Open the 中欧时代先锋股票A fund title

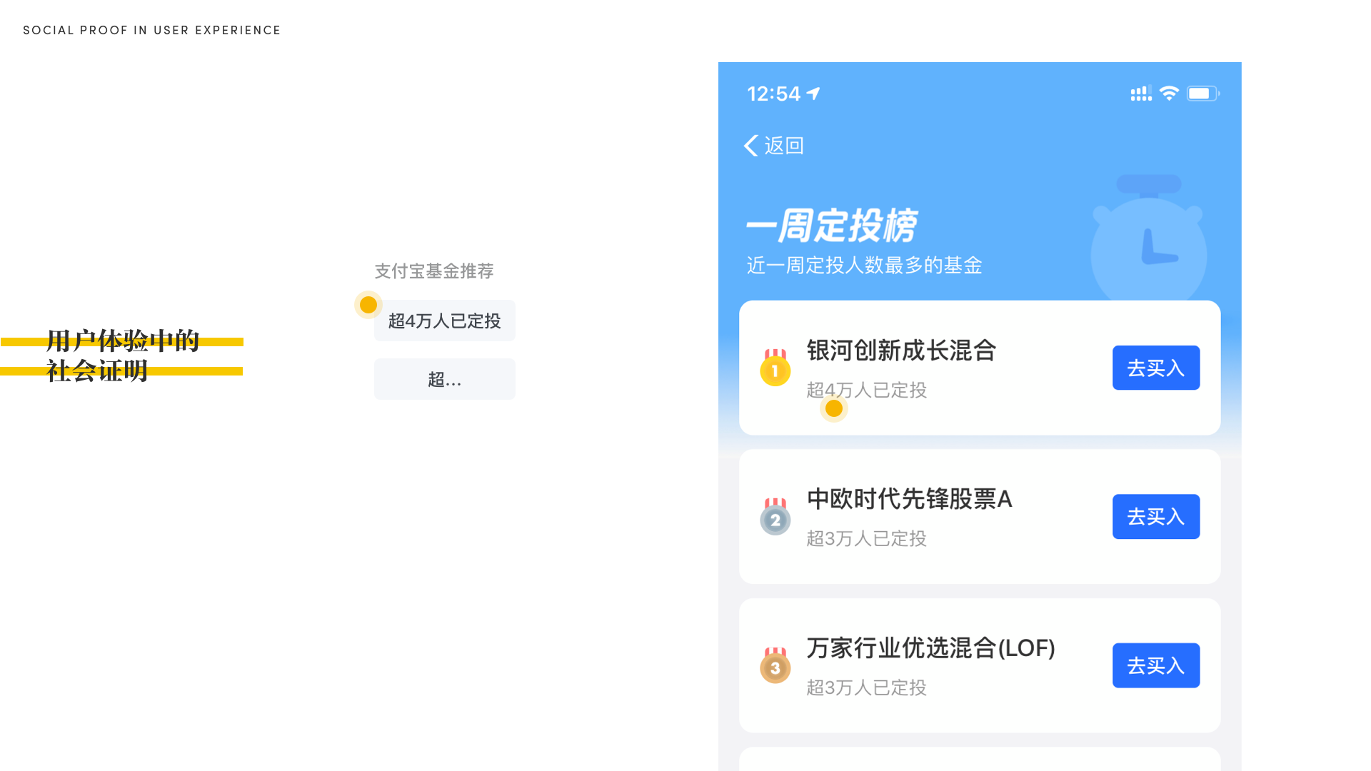(x=909, y=499)
